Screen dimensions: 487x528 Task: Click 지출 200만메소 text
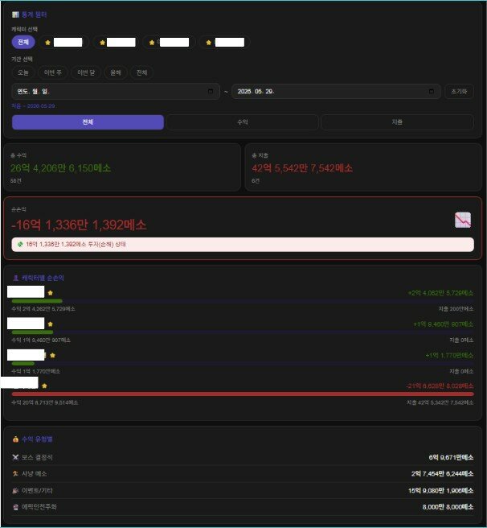point(456,309)
